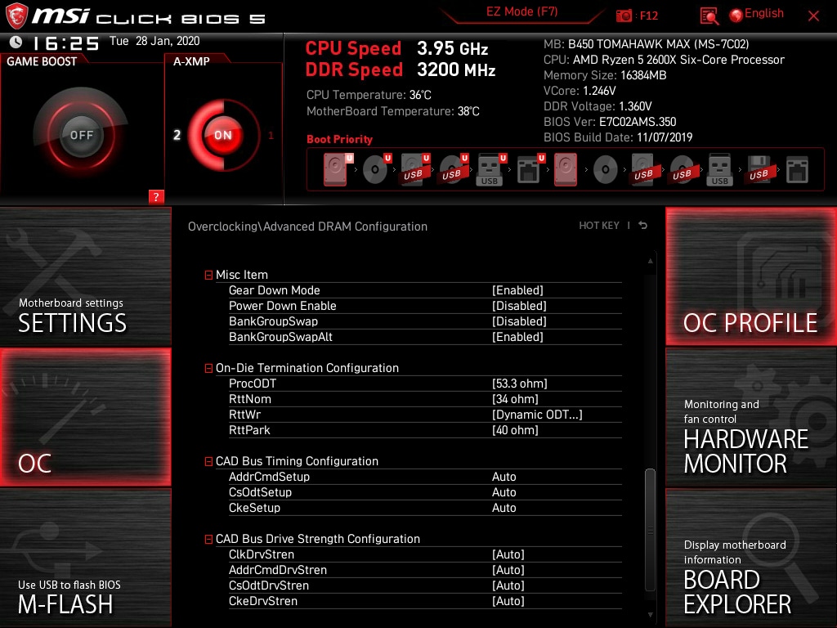
Task: Select the legacy USB hard disk boot icon
Action: click(x=644, y=170)
